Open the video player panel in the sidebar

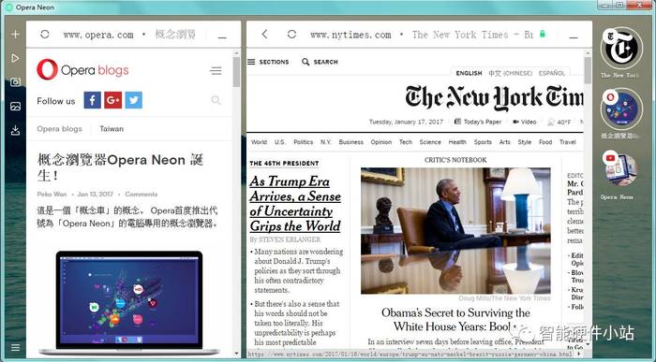click(x=16, y=58)
